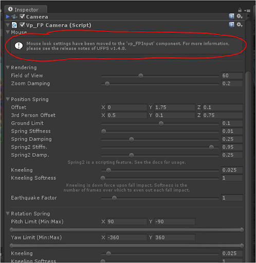Image resolution: width=256 pixels, height=263 pixels.
Task: Select the Inspector tab
Action: (26, 9)
